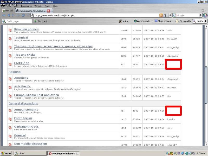Open the Tips and tricks forum
The height and width of the screenshot is (156, 208).
pyautogui.click(x=25, y=55)
